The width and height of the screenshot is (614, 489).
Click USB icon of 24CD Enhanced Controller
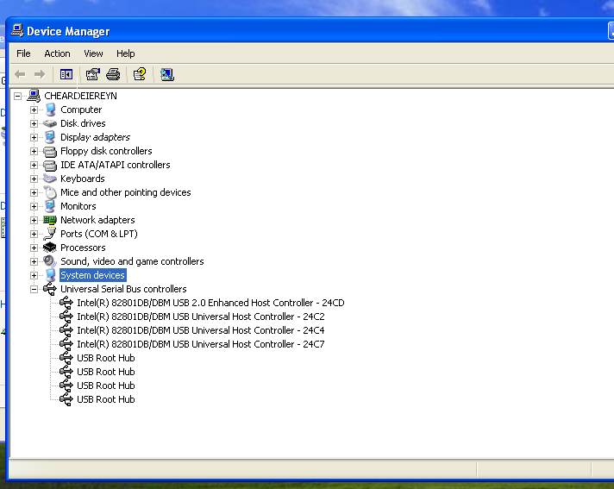point(66,303)
